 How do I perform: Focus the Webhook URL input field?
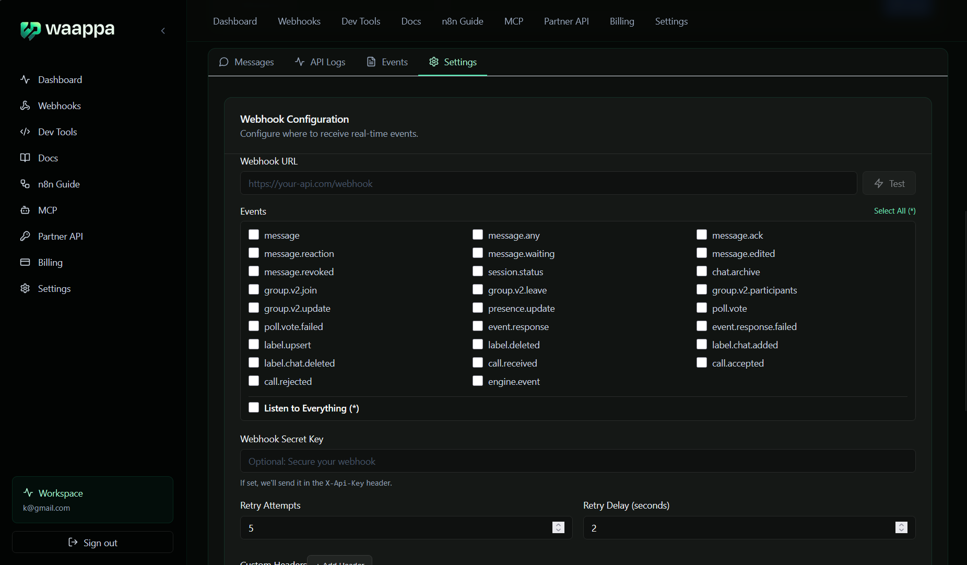pos(548,183)
